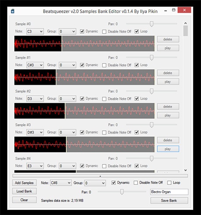Click the scroll down arrow of the sample list

click(x=185, y=170)
